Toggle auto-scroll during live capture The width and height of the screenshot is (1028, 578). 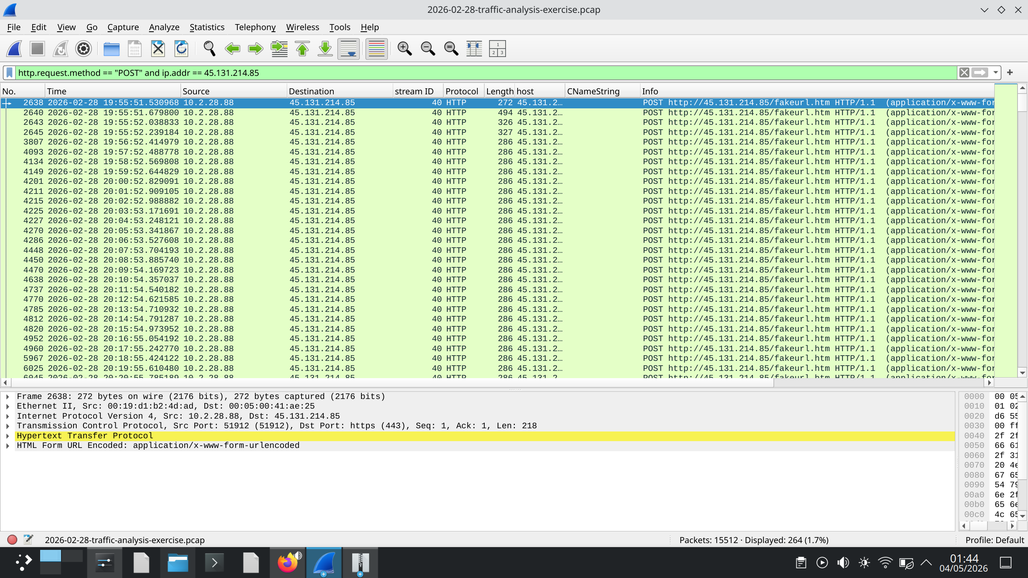point(349,49)
